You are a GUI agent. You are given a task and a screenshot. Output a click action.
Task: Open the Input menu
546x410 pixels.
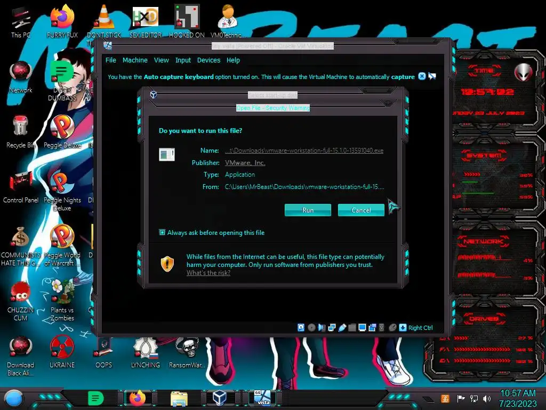coord(183,60)
